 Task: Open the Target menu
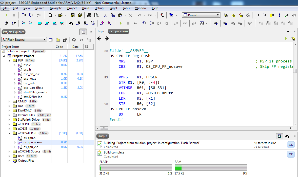(113, 8)
